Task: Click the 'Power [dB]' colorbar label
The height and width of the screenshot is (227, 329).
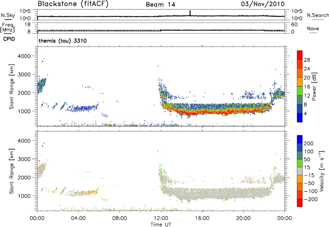Action: (x=314, y=86)
